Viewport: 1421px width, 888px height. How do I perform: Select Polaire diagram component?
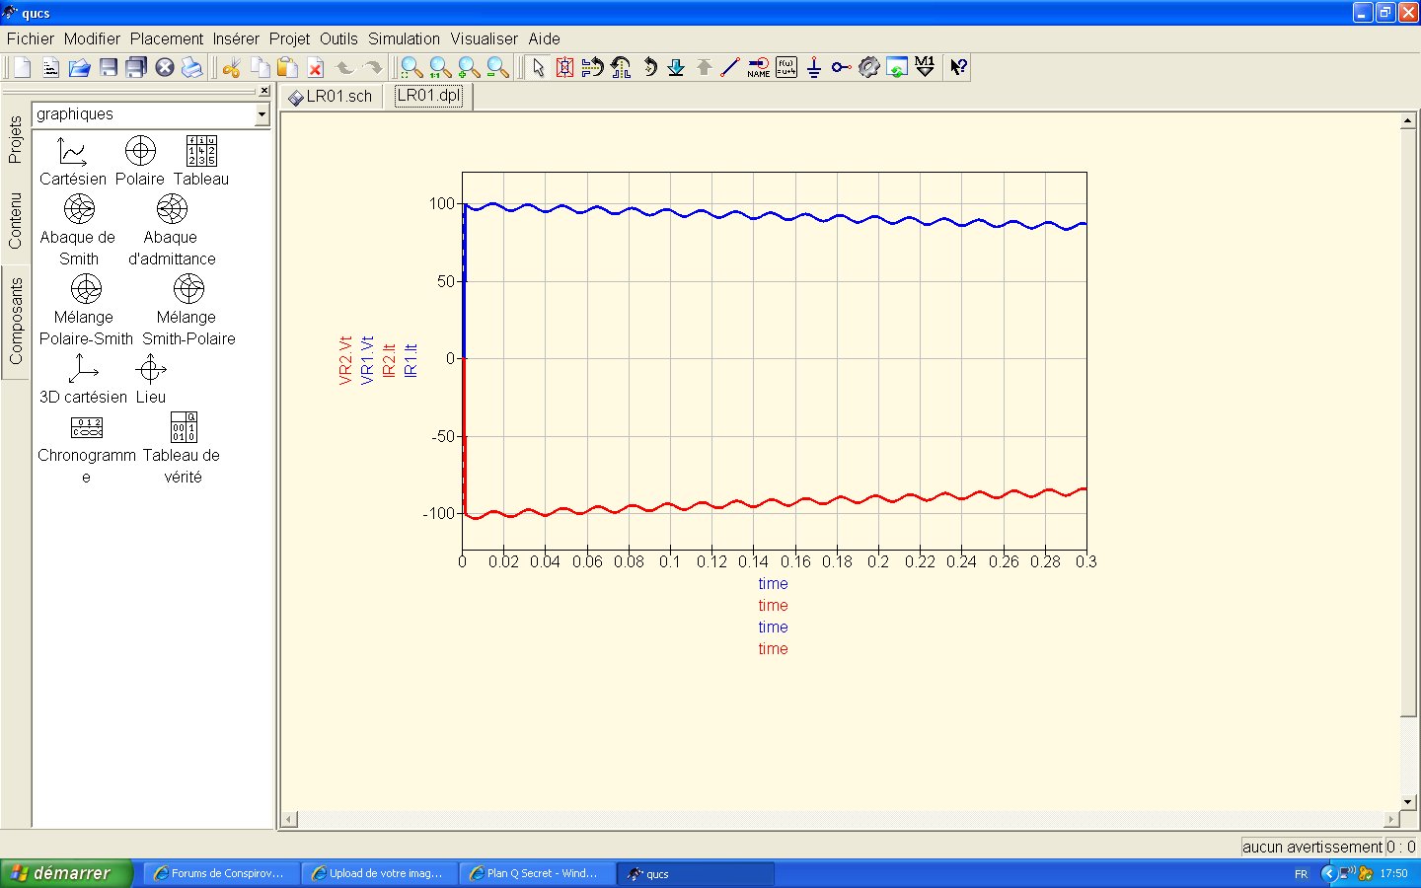tap(140, 162)
